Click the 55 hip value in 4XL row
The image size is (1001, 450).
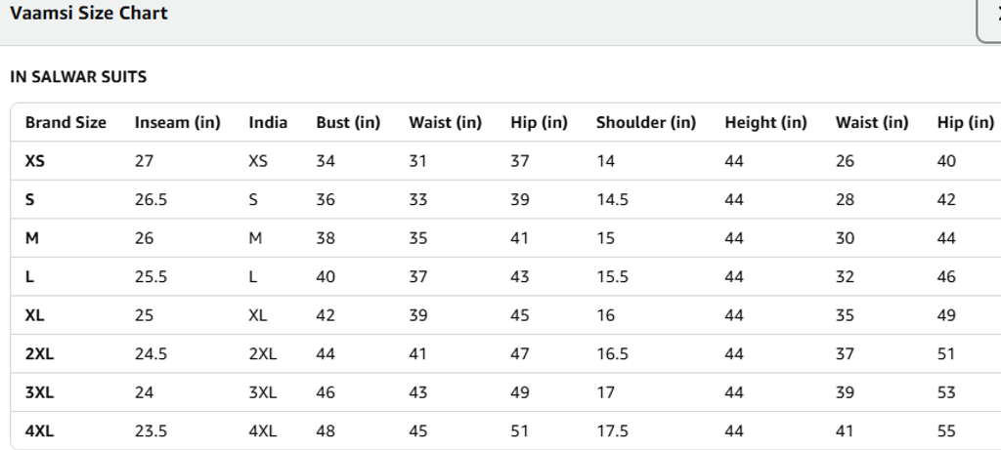pyautogui.click(x=946, y=430)
